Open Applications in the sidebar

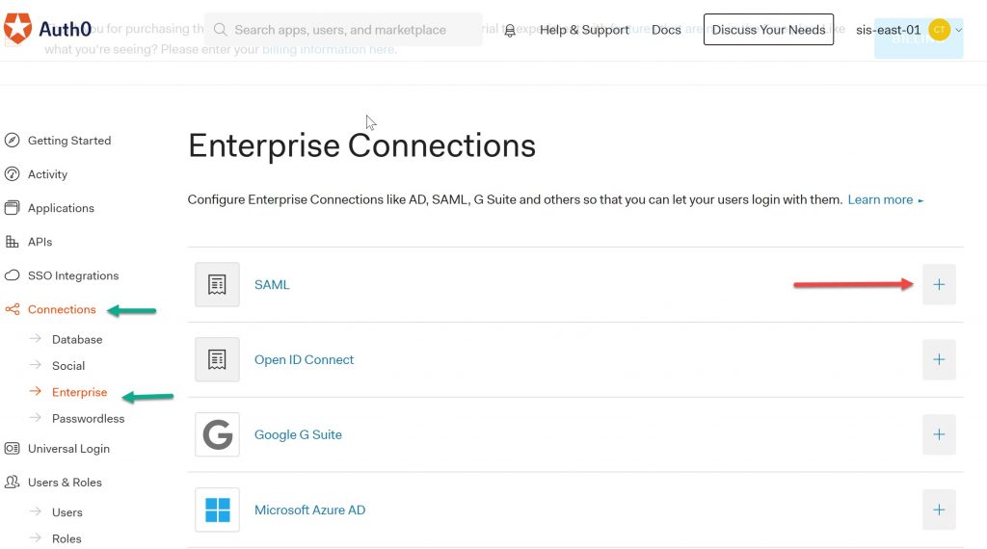coord(61,207)
